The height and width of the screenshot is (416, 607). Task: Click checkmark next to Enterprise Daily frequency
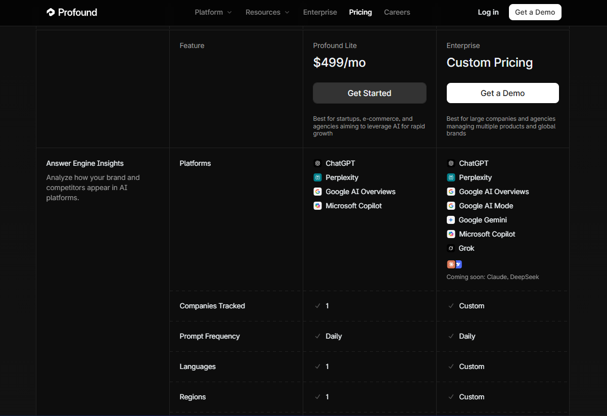tap(451, 336)
